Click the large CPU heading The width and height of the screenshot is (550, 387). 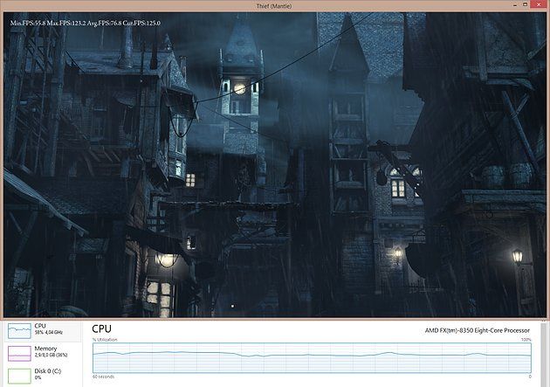(x=102, y=328)
